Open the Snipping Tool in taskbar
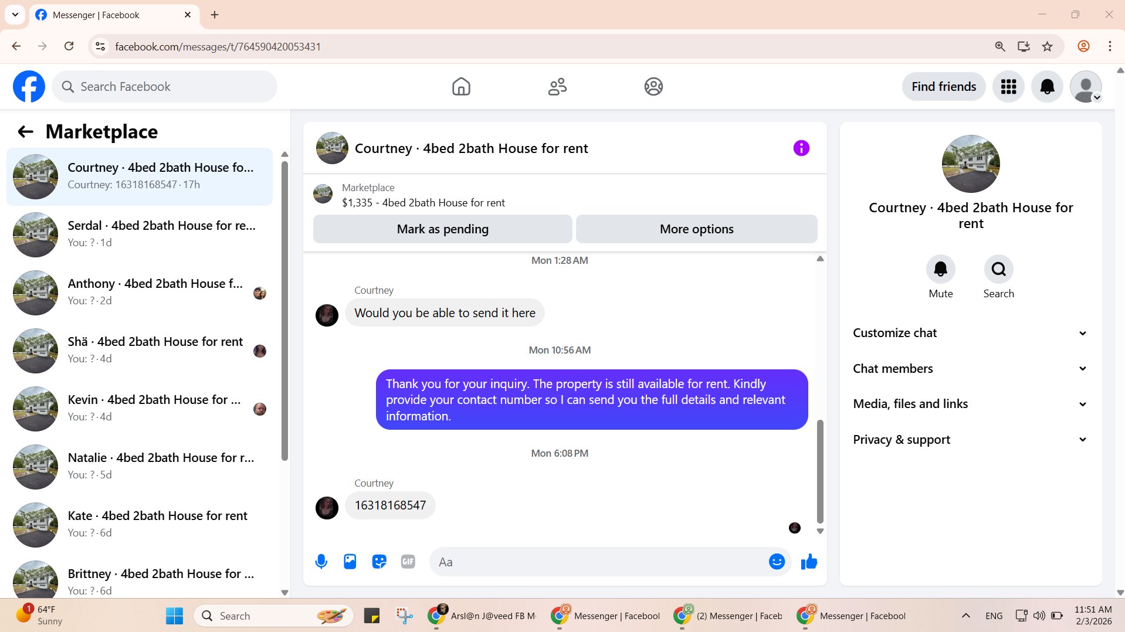Screen dimensions: 1125x632 click(x=404, y=616)
